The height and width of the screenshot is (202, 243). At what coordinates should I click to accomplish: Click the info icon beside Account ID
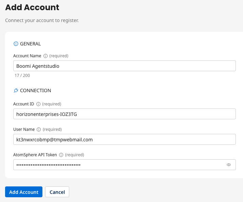[x=38, y=104]
